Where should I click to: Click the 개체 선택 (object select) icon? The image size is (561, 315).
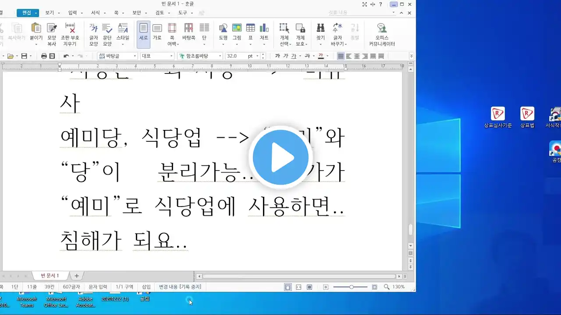[284, 28]
